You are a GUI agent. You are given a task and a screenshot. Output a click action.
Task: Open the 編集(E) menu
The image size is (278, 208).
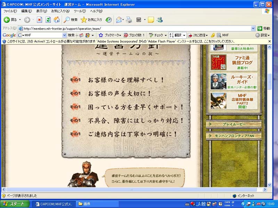click(x=26, y=11)
